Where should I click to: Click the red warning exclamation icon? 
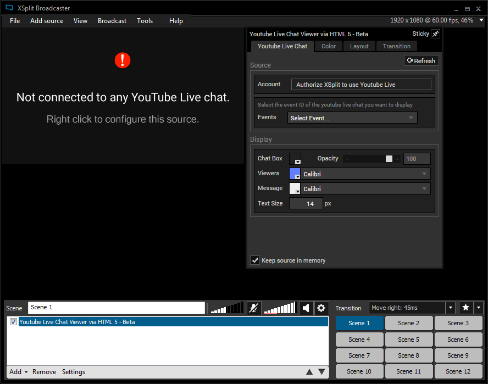[x=123, y=60]
